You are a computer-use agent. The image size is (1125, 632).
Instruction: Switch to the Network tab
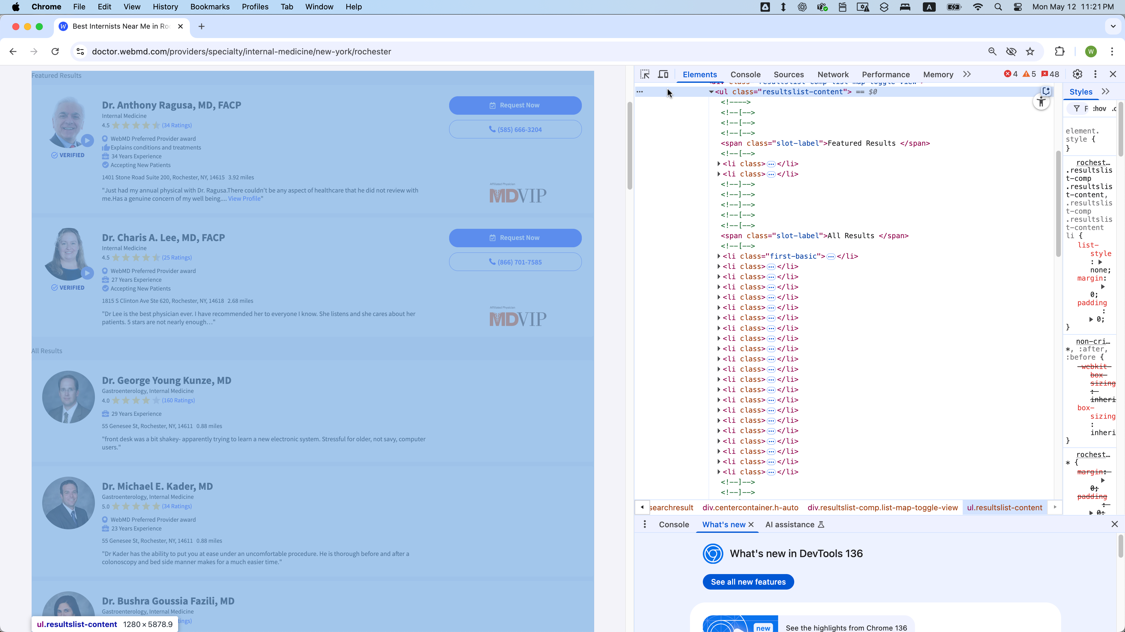coord(833,75)
